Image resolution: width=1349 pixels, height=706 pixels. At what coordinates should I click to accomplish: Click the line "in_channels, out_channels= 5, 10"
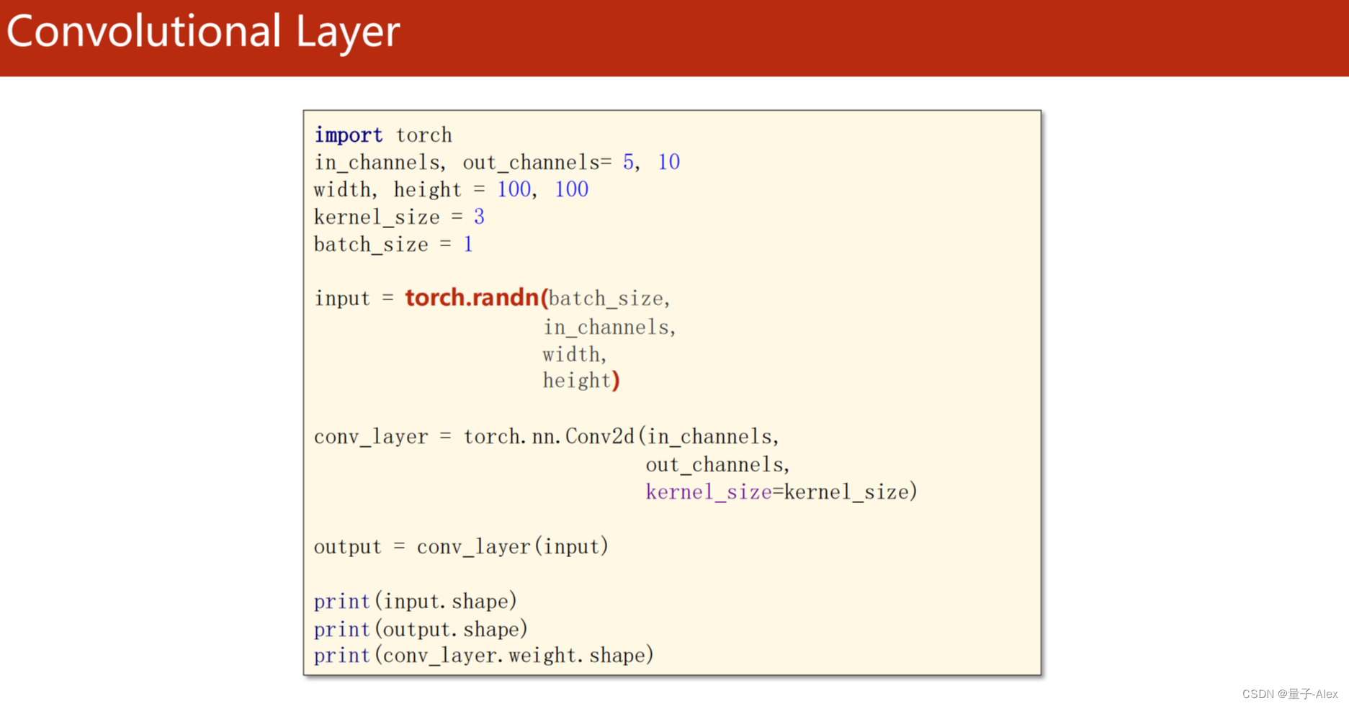point(497,163)
